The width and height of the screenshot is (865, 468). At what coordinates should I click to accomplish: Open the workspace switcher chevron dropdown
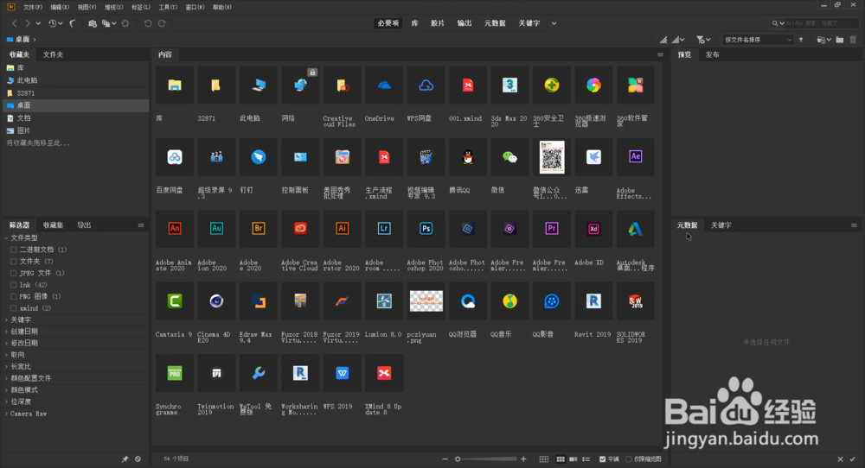coord(554,23)
